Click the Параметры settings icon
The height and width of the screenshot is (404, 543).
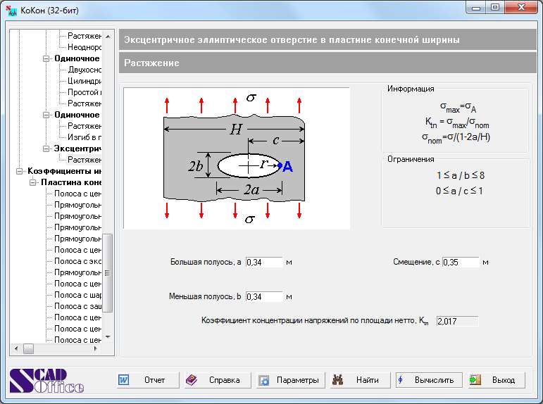click(264, 380)
